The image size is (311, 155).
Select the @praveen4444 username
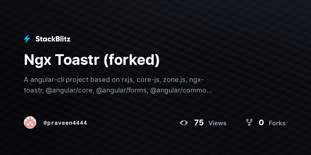65,123
